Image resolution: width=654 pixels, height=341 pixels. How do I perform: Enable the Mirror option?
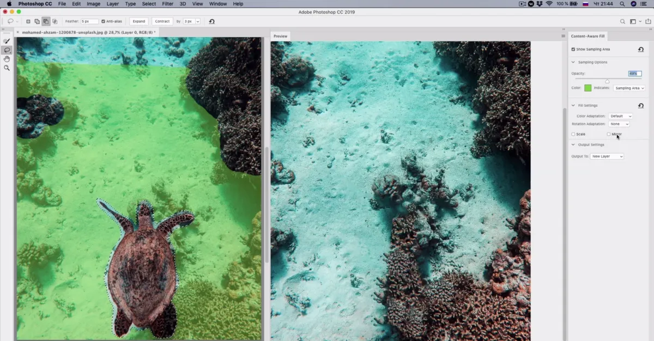(608, 134)
